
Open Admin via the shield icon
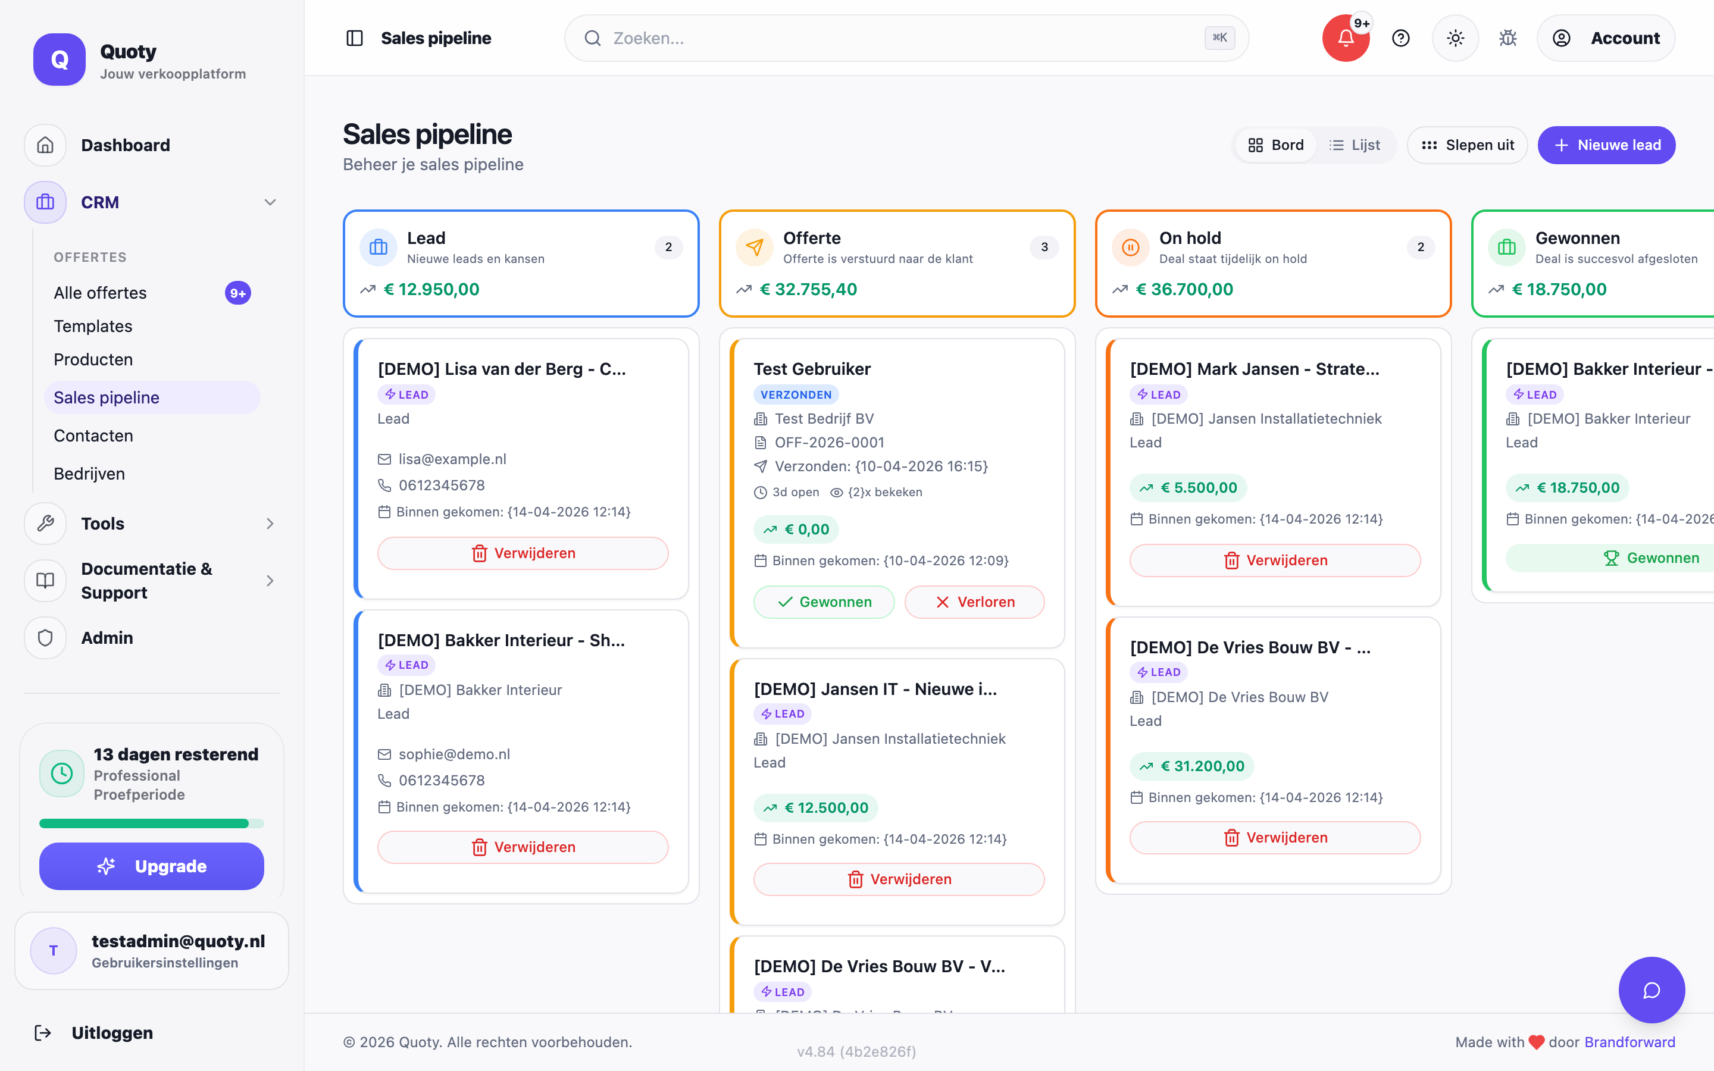click(x=45, y=637)
